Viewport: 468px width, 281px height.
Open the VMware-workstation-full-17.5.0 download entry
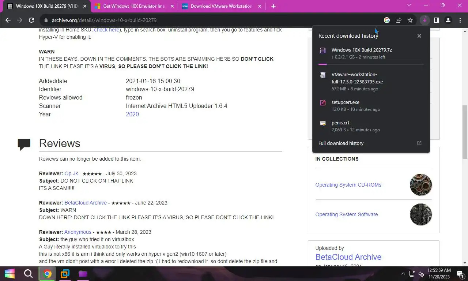pyautogui.click(x=371, y=81)
